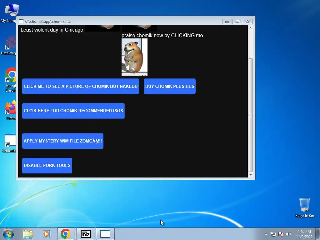Open Windows Explorer from the taskbar
The height and width of the screenshot is (240, 320).
point(28,234)
